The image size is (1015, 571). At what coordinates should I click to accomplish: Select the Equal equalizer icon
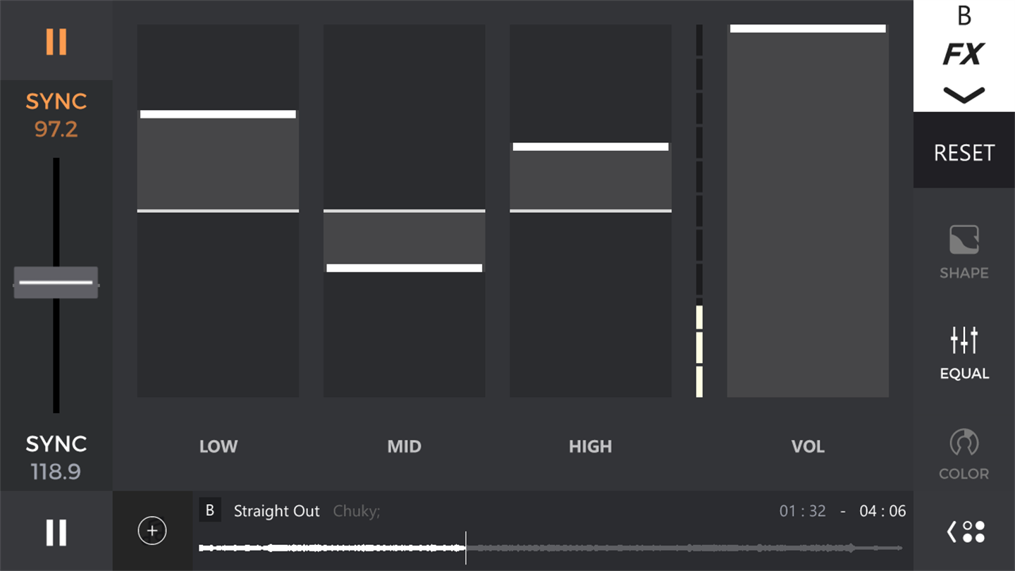[x=964, y=352]
